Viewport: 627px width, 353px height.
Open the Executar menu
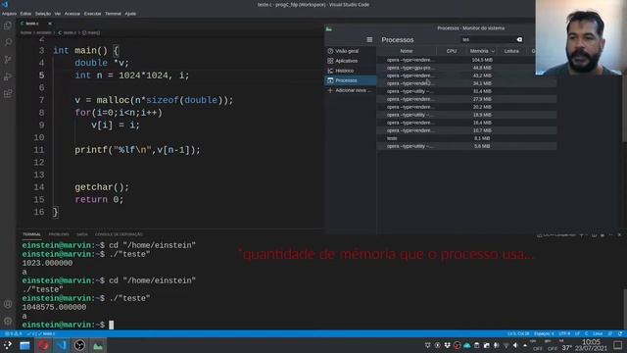(x=92, y=14)
